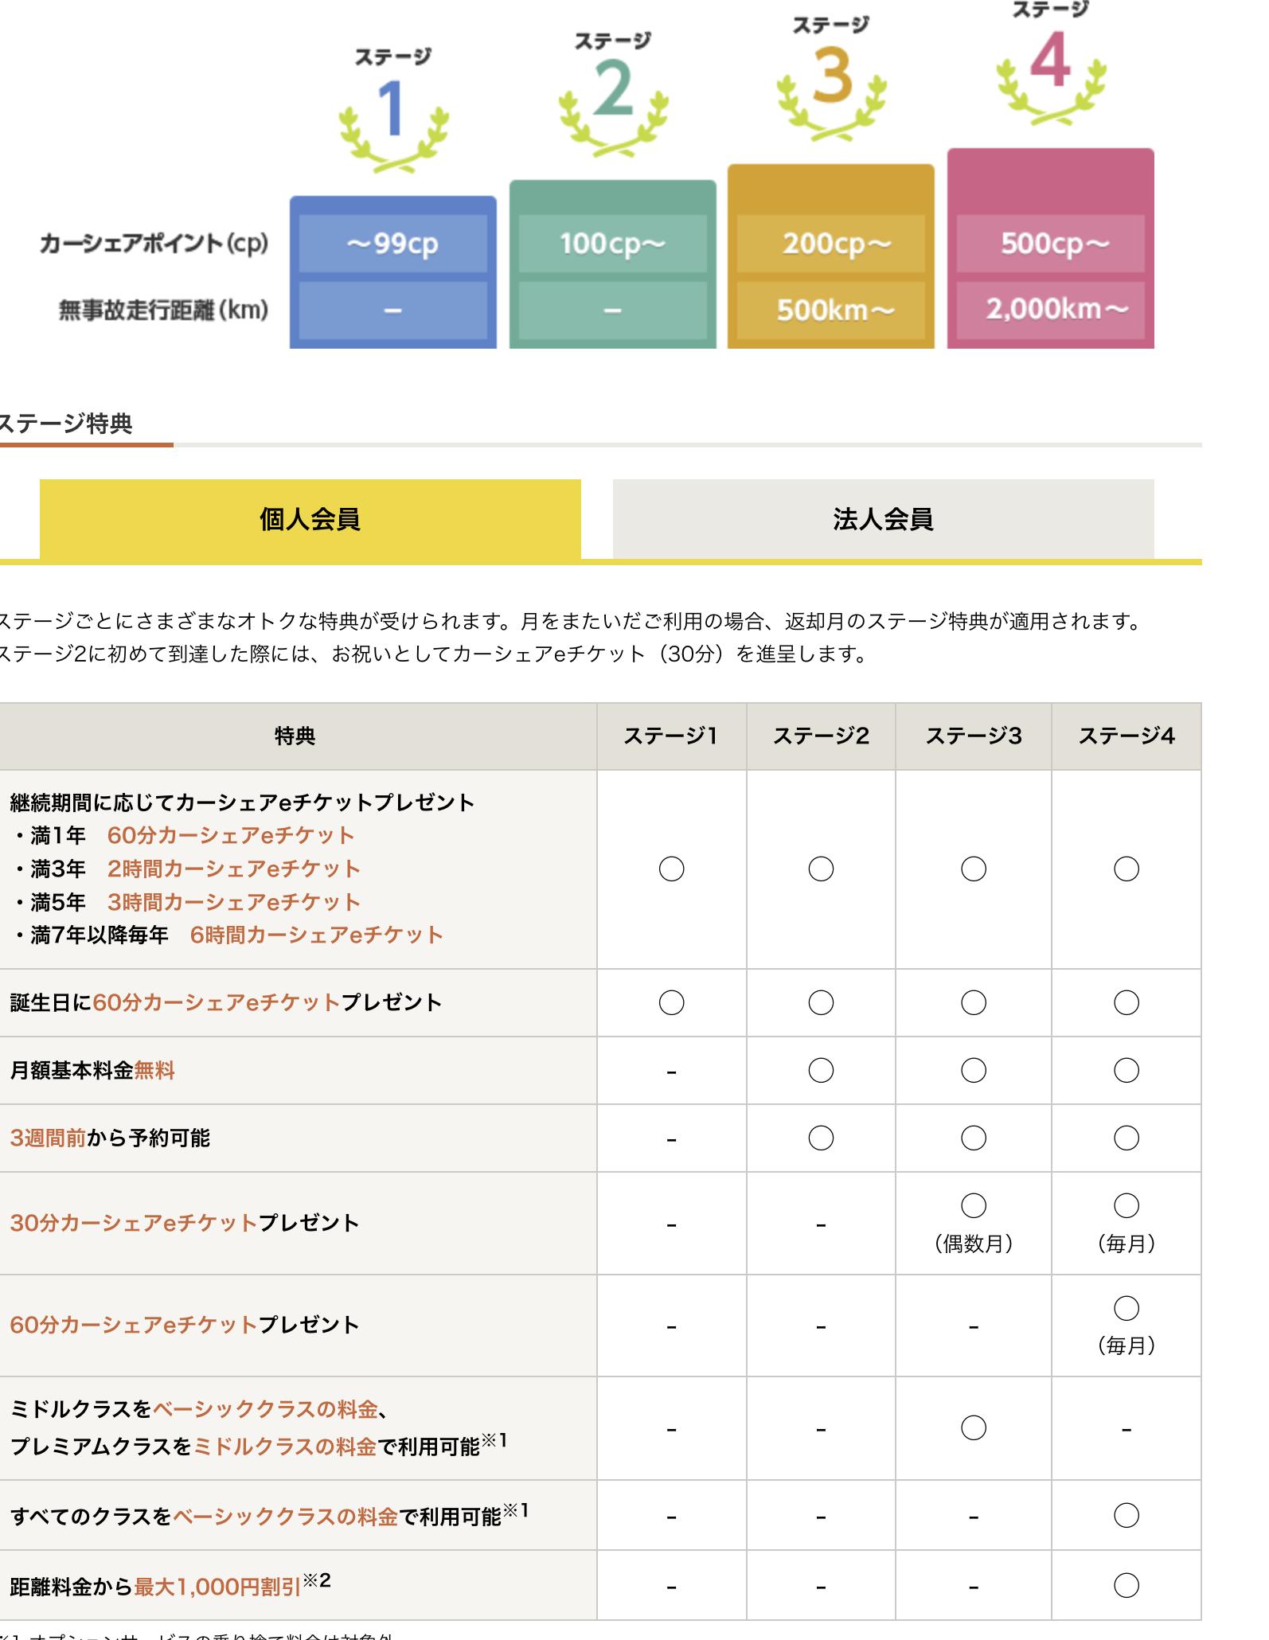Click Stage 2 circle for 月額基本料金無料
Viewport: 1269px width, 1640px height.
(x=821, y=1071)
